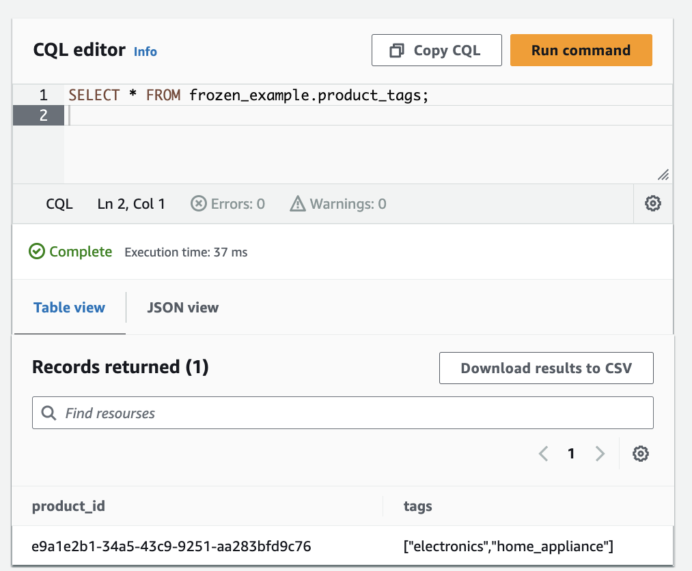Open the Info link beside CQL editor
Viewport: 692px width, 571px height.
(x=146, y=51)
